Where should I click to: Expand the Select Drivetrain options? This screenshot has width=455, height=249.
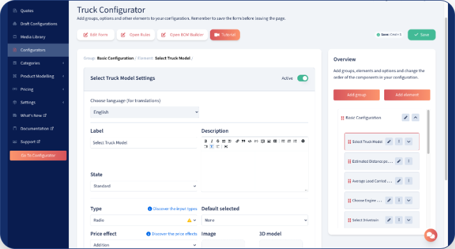pos(408,220)
